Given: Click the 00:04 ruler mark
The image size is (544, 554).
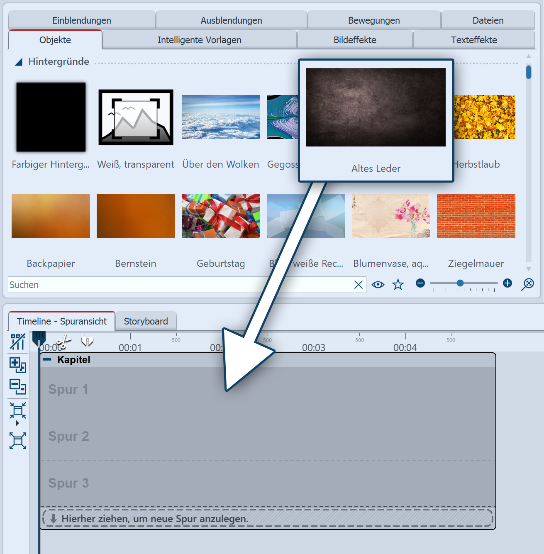Looking at the screenshot, I should tap(405, 347).
